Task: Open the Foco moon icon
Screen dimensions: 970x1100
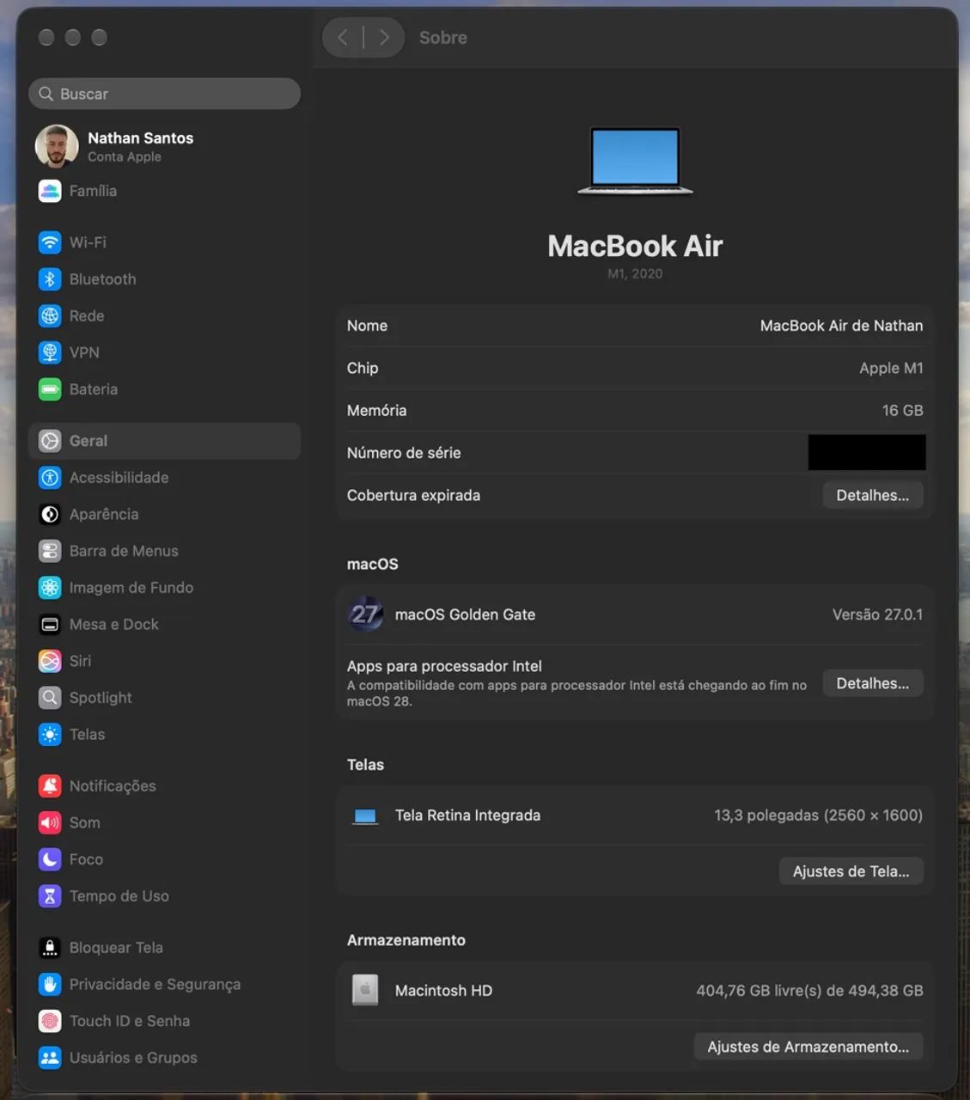Action: coord(50,859)
